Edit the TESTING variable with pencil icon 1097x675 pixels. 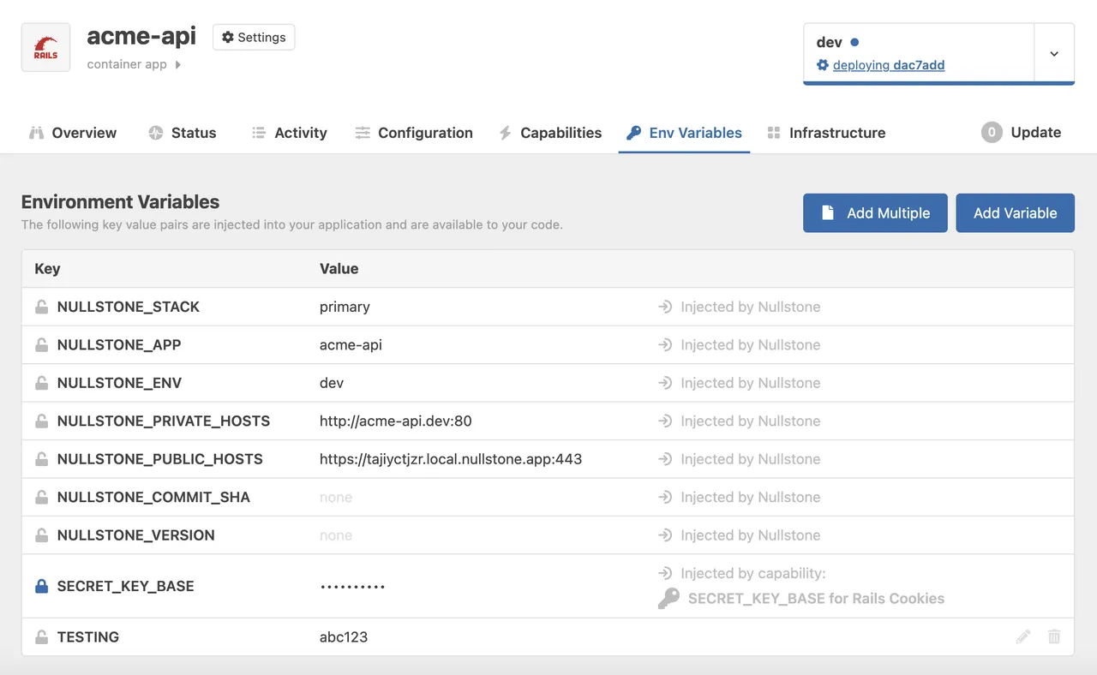1022,636
